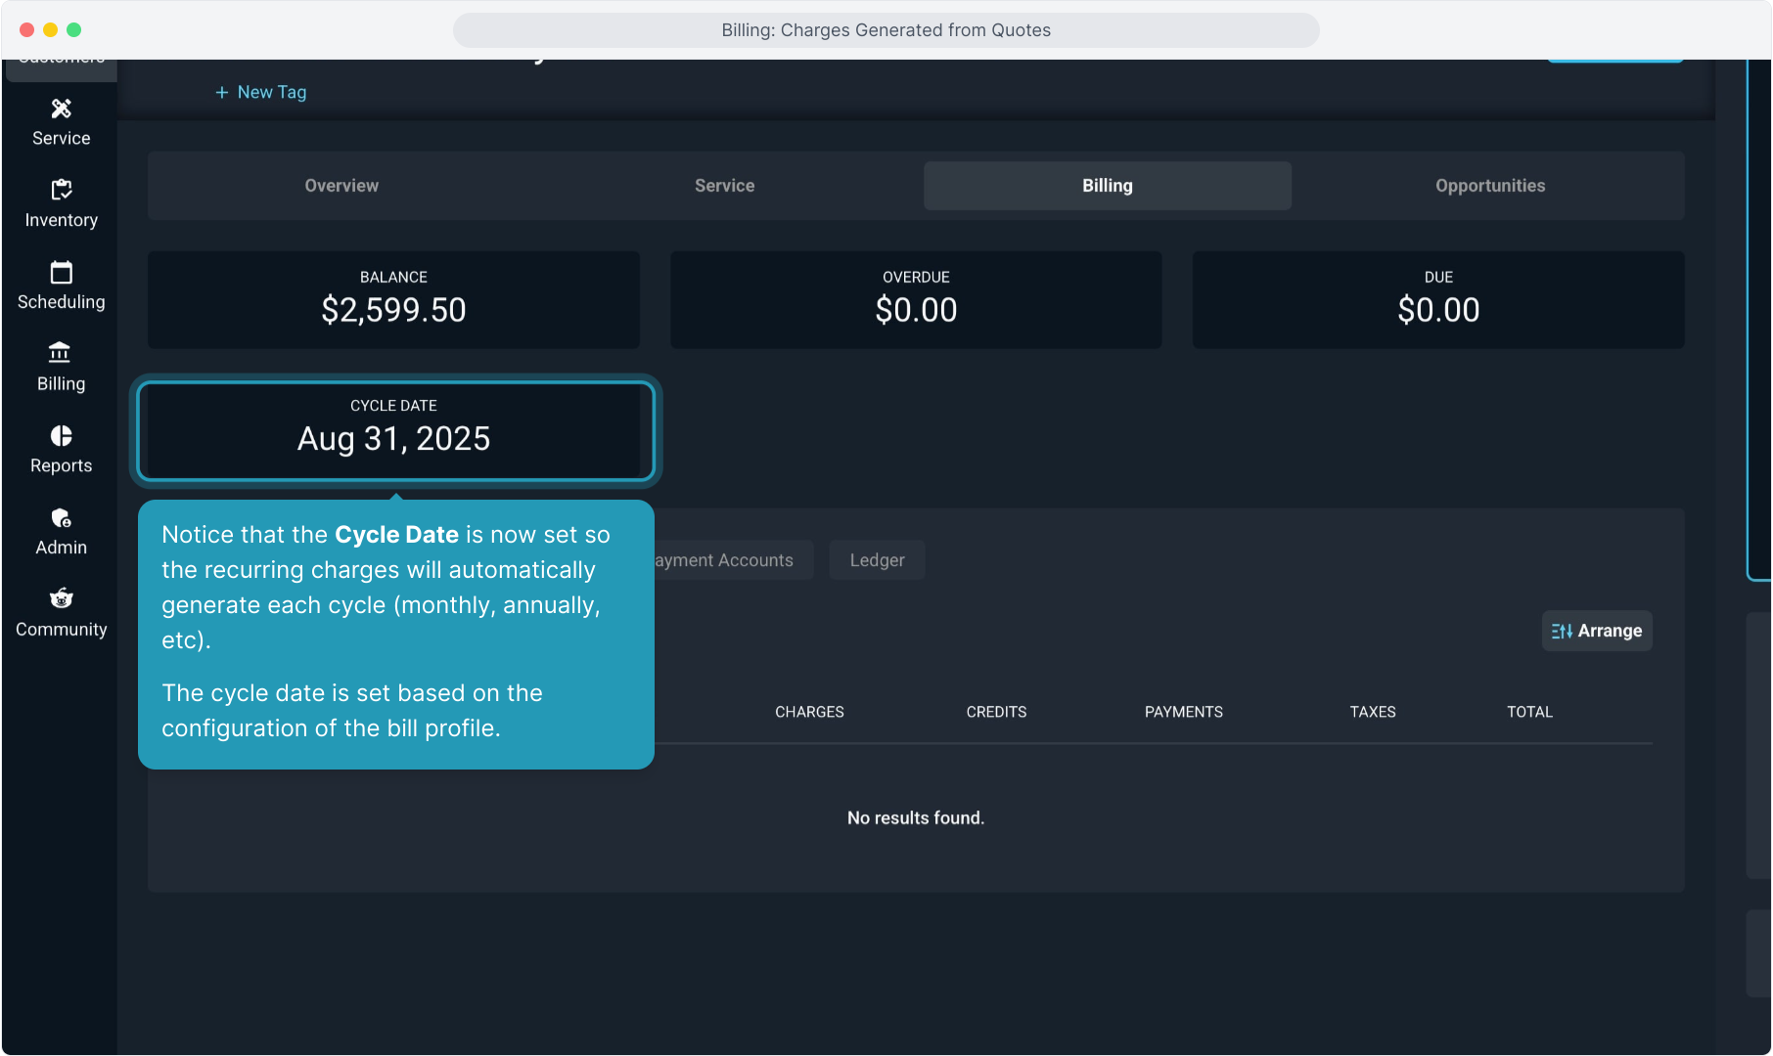Open the Payment Accounts sub-tab
This screenshot has height=1056, width=1773.
coord(729,560)
